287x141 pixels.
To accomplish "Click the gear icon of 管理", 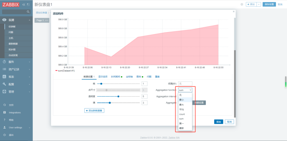I will tap(4, 92).
